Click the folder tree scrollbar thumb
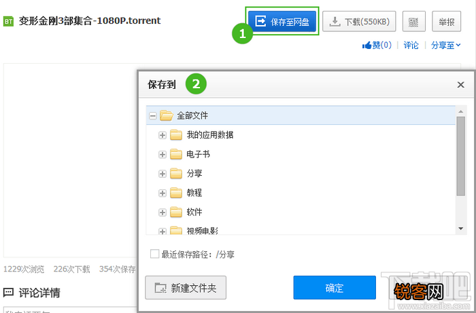Viewport: 476px width, 313px height. point(461,156)
